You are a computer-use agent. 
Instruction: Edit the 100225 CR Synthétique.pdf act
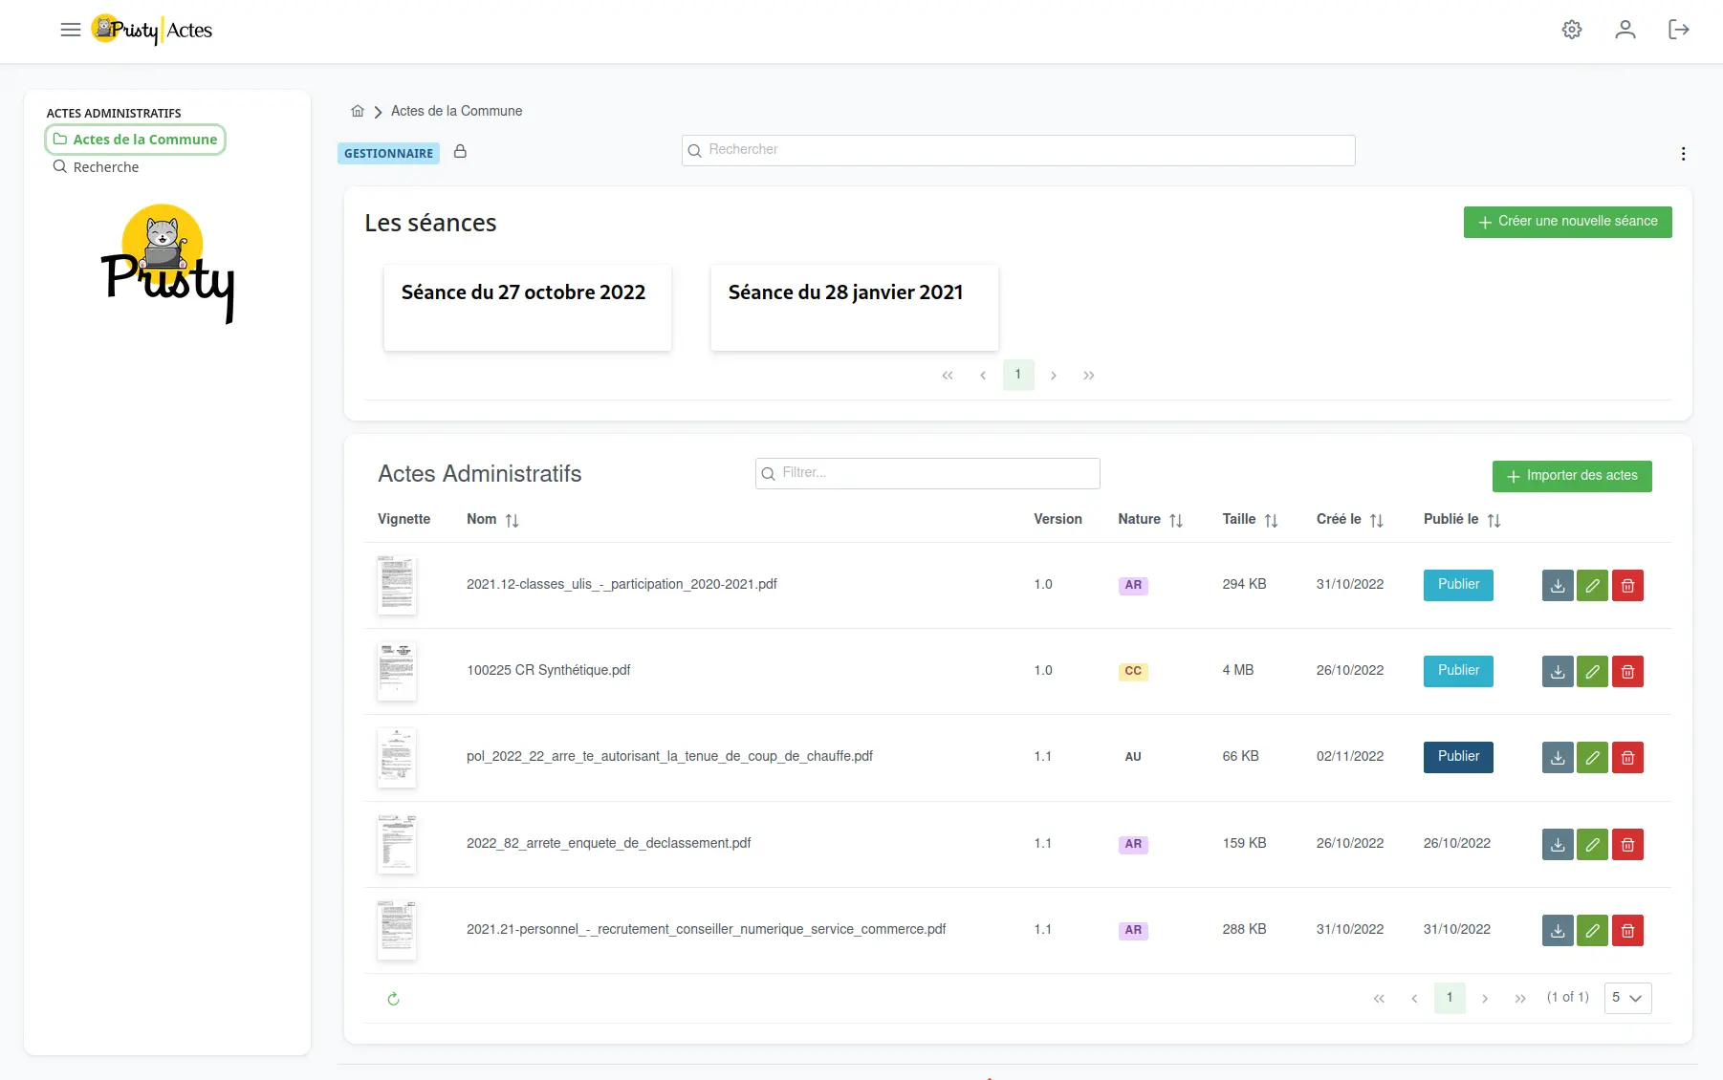coord(1592,671)
